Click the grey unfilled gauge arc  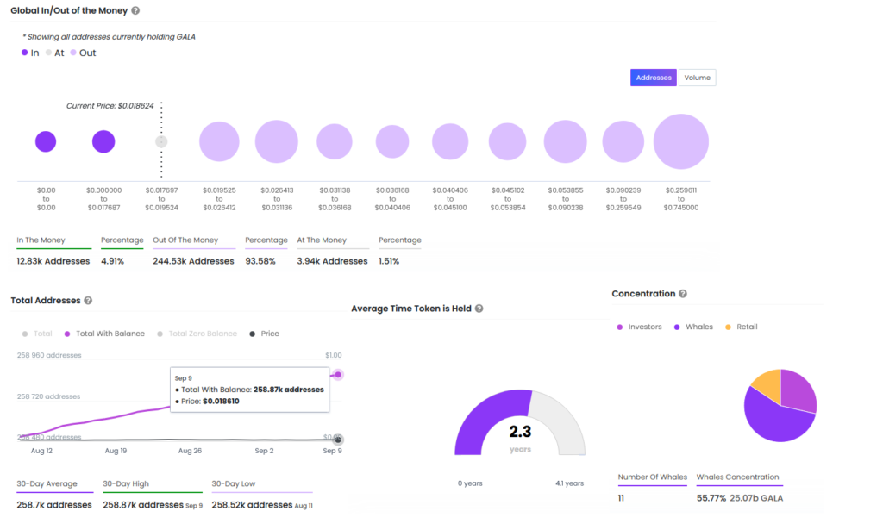560,421
